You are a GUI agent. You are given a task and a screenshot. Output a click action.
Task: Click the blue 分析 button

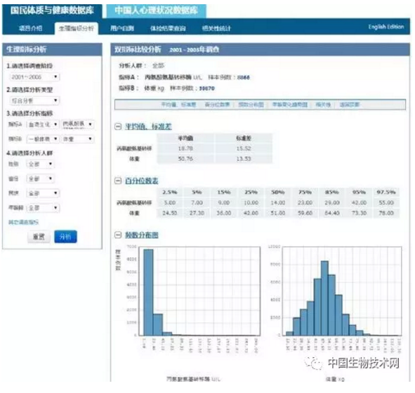point(65,237)
